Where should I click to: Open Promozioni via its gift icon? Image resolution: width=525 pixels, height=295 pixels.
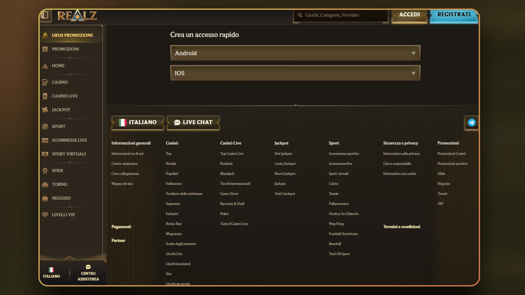[x=45, y=49]
